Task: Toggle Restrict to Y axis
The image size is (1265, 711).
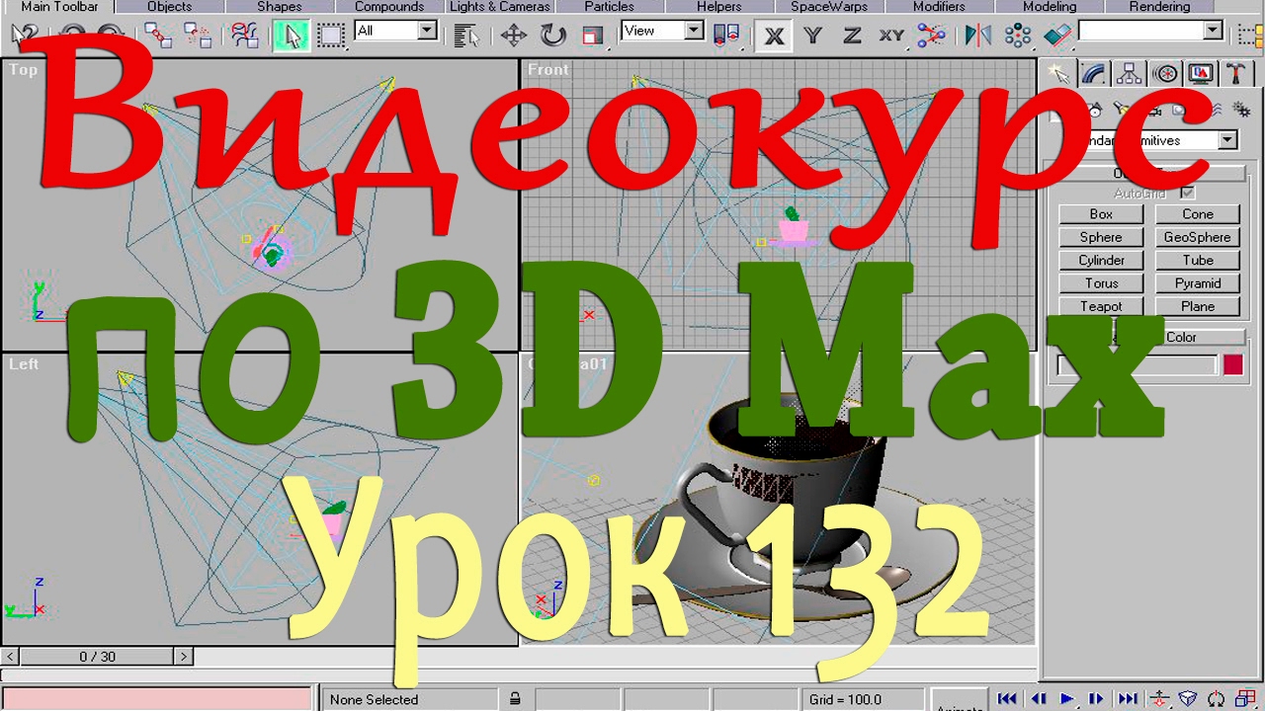Action: [813, 36]
